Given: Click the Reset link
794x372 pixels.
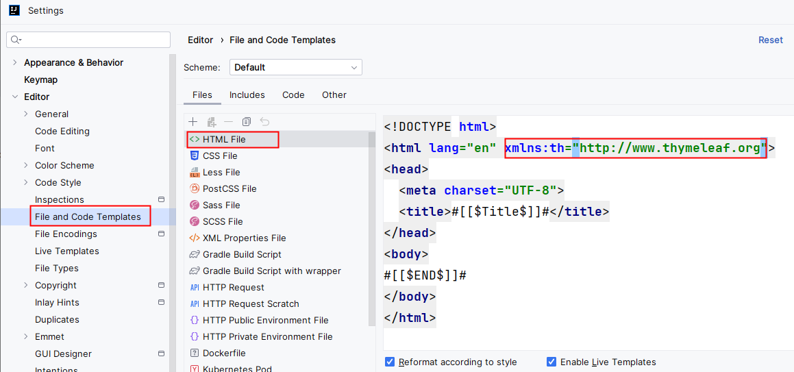Looking at the screenshot, I should pos(770,40).
